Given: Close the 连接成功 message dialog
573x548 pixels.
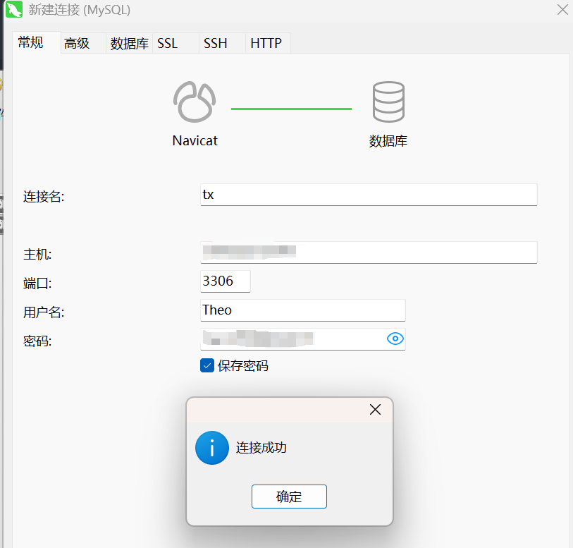Looking at the screenshot, I should (x=375, y=410).
